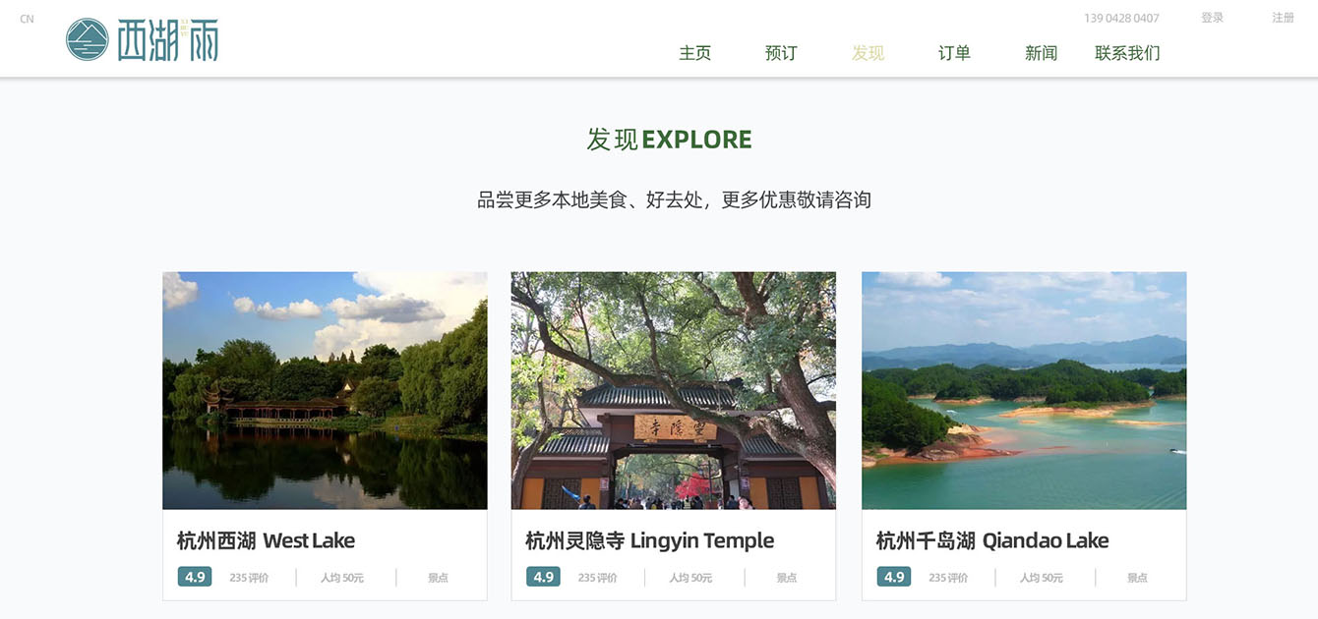Open the 主页 home menu item

pyautogui.click(x=694, y=53)
